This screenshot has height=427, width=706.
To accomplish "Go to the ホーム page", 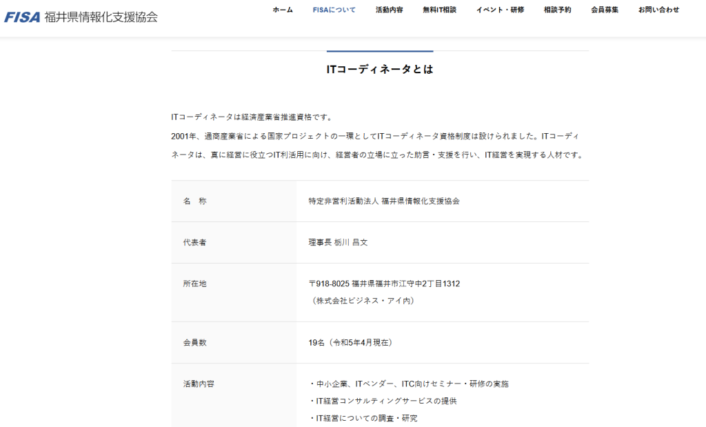I will 283,10.
